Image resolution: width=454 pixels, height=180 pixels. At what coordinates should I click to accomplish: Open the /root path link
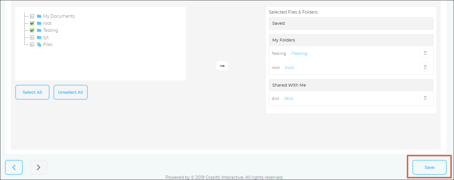[290, 68]
